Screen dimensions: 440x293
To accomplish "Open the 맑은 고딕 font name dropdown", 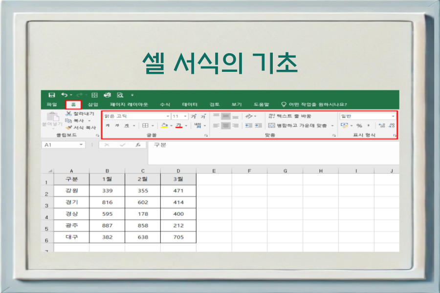I will click(x=168, y=116).
